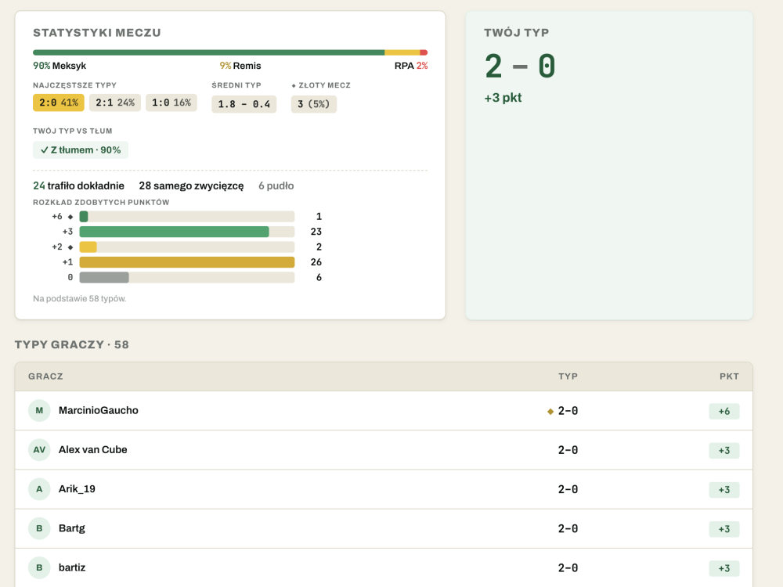Click the AV avatar for Alex van Cube
Image resolution: width=783 pixels, height=587 pixels.
click(39, 450)
